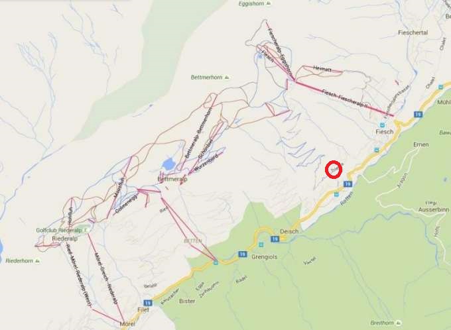This screenshot has height=330, width=451.
Task: Click the red circle marker on the map
Action: pyautogui.click(x=334, y=170)
